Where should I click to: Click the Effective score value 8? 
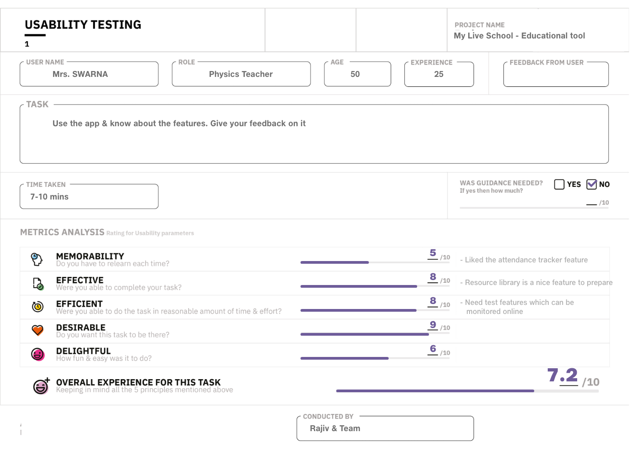click(433, 277)
